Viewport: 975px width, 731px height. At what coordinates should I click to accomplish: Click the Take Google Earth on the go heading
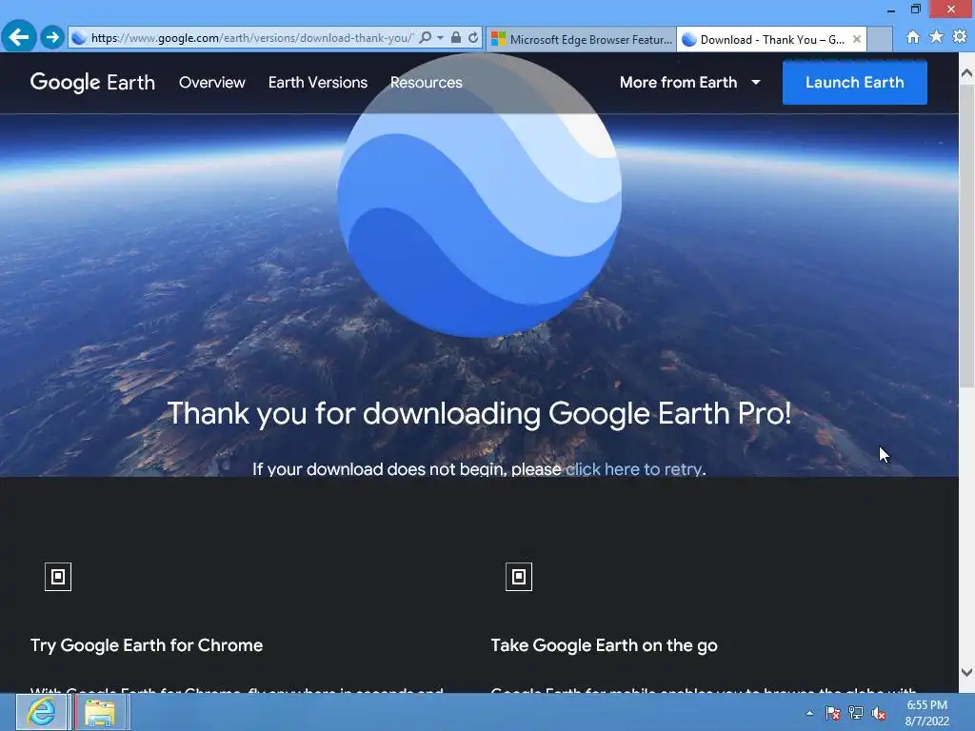[604, 645]
